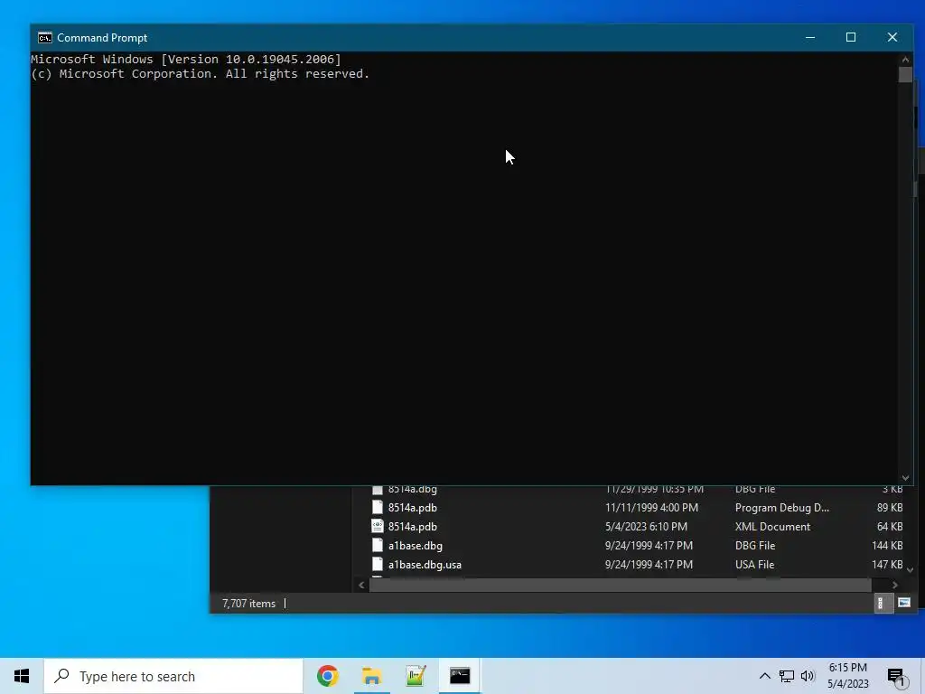
Task: Minimize the Command Prompt window
Action: [x=810, y=37]
